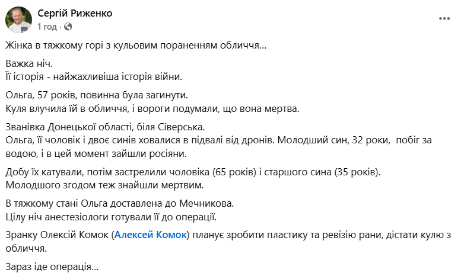Click the line starting 'В тяжкому стані Ольга'

120,203
